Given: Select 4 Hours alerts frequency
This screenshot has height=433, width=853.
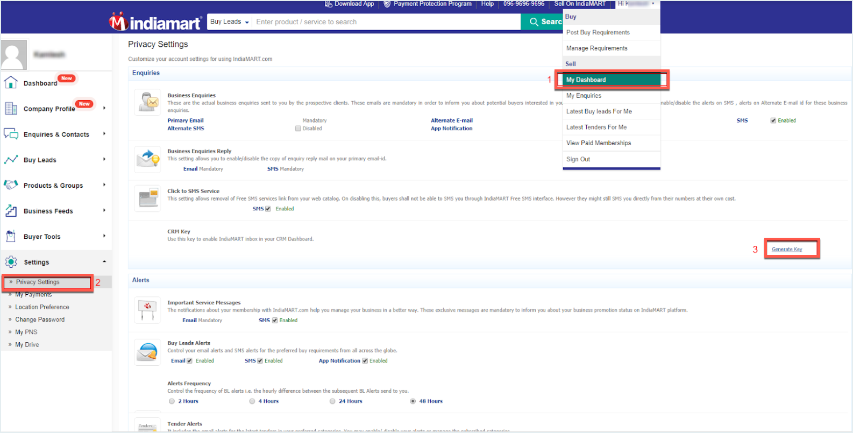Looking at the screenshot, I should pyautogui.click(x=252, y=401).
